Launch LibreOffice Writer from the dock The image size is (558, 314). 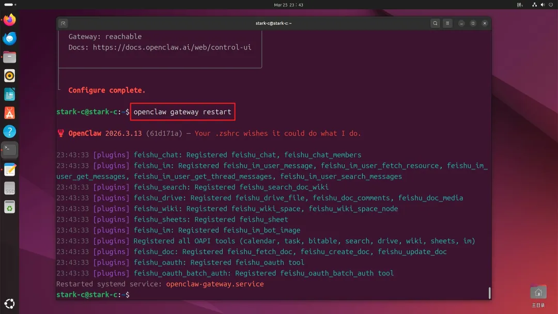[10, 95]
